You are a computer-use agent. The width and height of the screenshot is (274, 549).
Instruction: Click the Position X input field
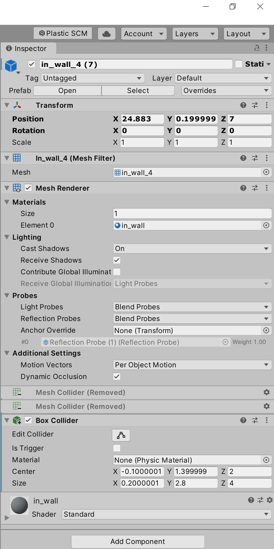(x=142, y=119)
